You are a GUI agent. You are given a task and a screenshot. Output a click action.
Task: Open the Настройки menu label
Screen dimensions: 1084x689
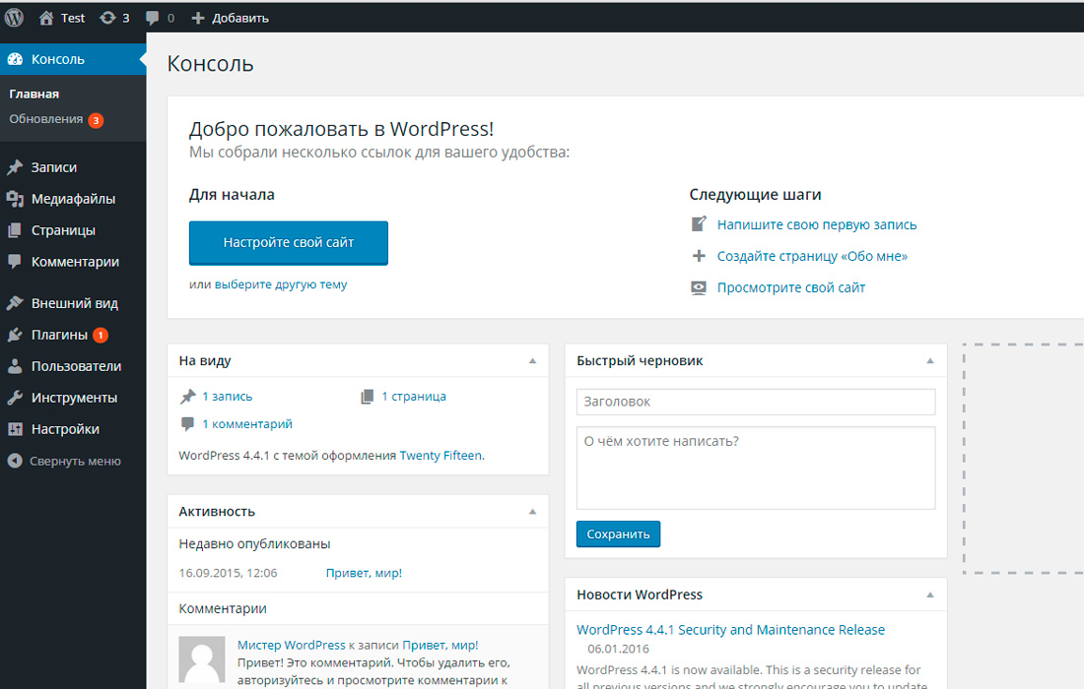pos(65,429)
